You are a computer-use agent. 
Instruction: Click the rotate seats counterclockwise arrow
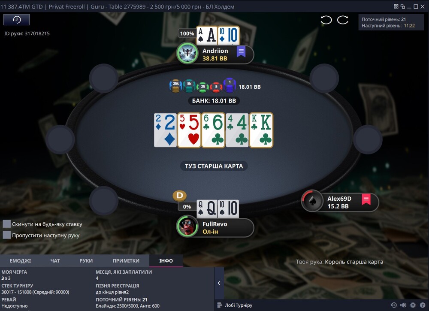(x=326, y=20)
